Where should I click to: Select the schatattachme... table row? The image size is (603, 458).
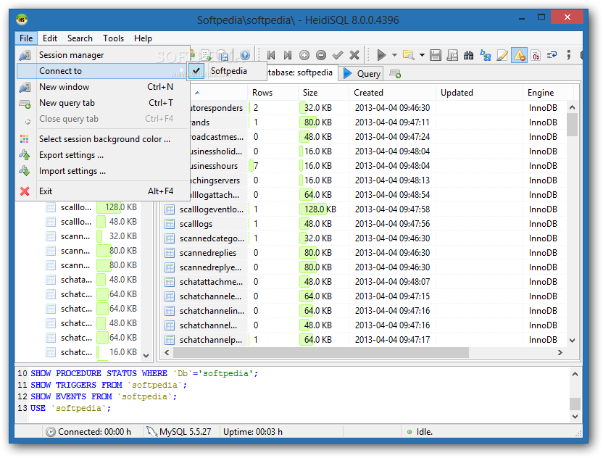pos(363,282)
